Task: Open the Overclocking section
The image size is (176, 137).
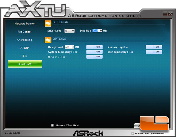Action: (x=25, y=40)
